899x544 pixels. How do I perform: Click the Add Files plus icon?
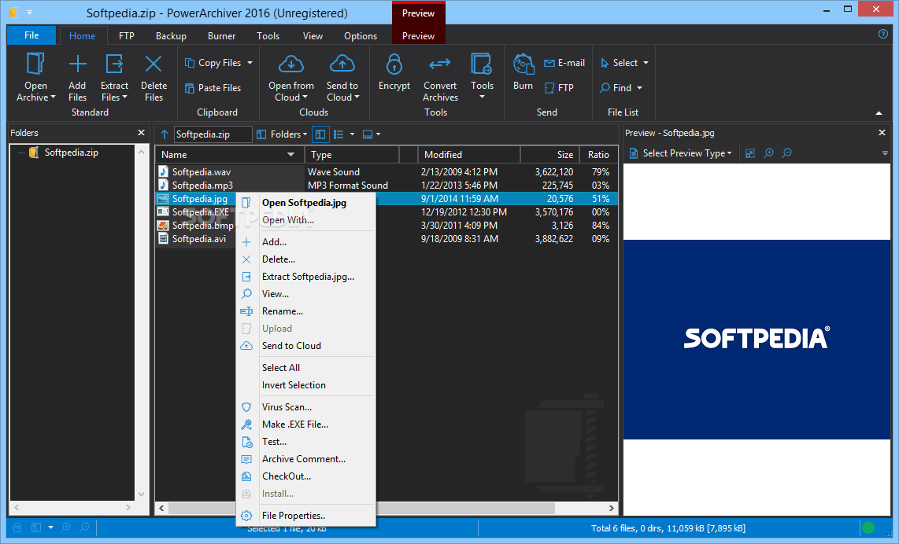(x=77, y=64)
